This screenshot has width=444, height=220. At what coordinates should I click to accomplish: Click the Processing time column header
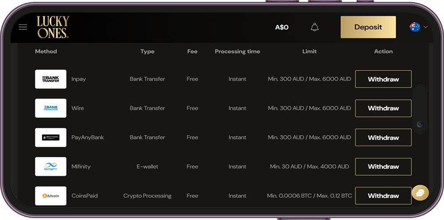(x=237, y=51)
